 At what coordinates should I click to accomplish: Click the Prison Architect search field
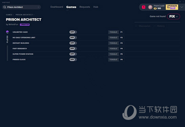[x=21, y=7]
